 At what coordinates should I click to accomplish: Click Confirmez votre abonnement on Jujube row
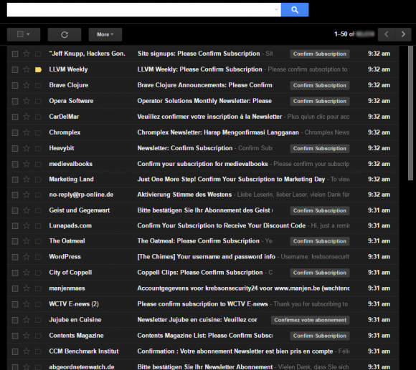click(x=310, y=320)
